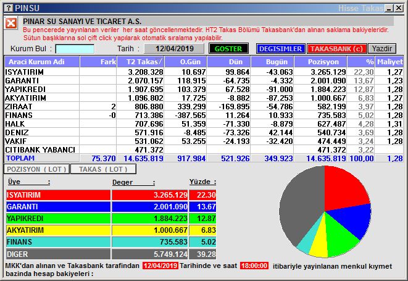Select the DENIZ row in the table
This screenshot has height=281, width=408.
pos(204,132)
